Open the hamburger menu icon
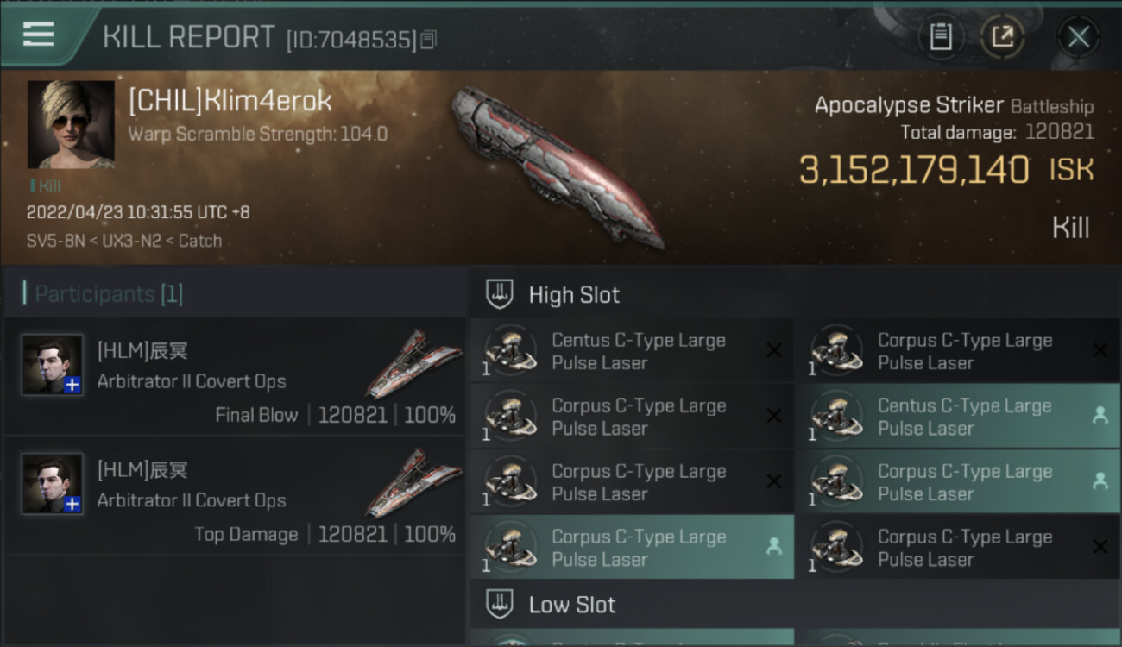 click(39, 35)
